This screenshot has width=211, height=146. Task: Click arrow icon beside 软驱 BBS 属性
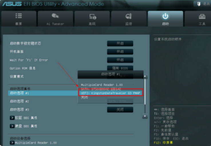pyautogui.click(x=12, y=118)
